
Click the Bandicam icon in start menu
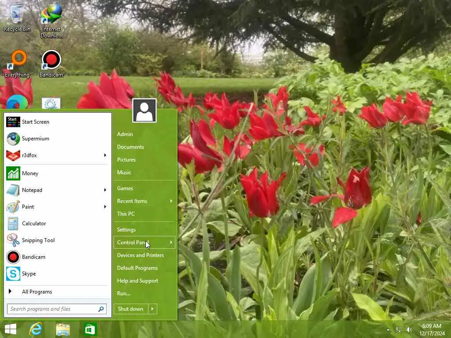(13, 257)
